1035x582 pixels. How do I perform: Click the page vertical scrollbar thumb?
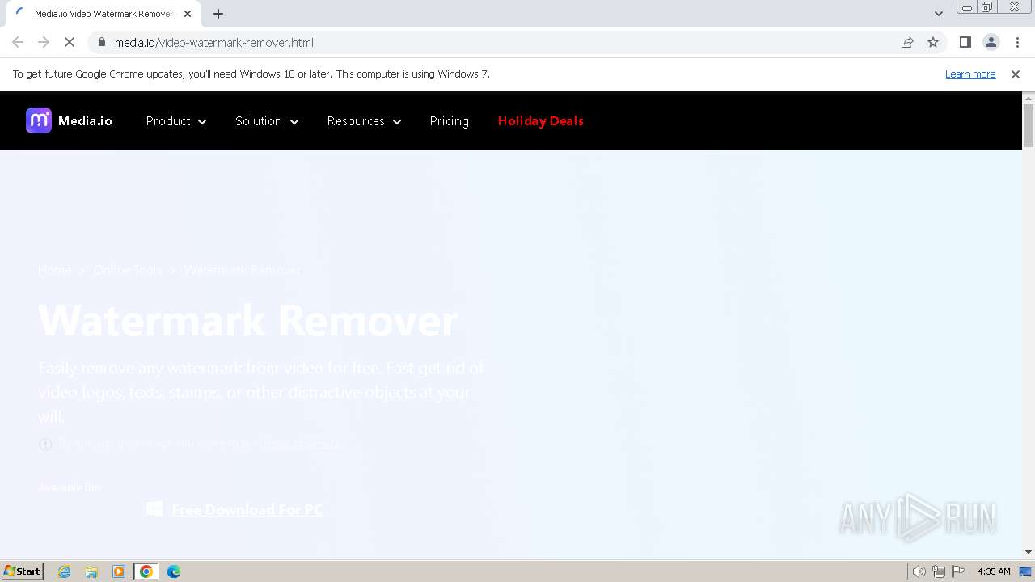point(1029,126)
